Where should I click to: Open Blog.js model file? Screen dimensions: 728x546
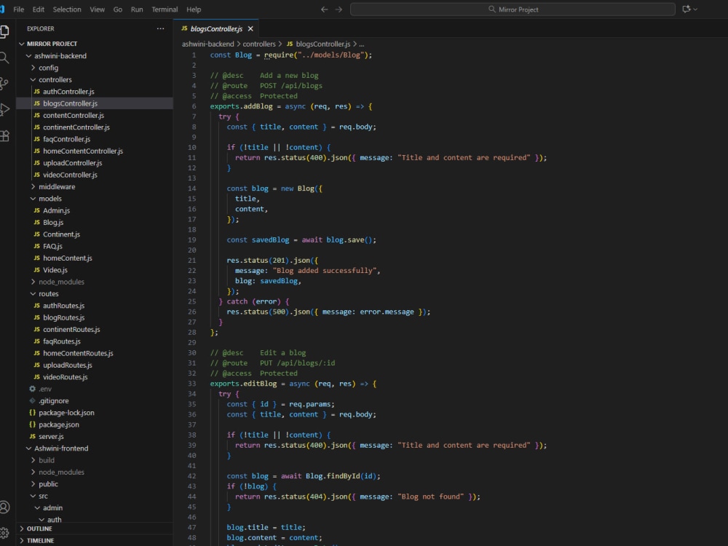(x=95, y=222)
